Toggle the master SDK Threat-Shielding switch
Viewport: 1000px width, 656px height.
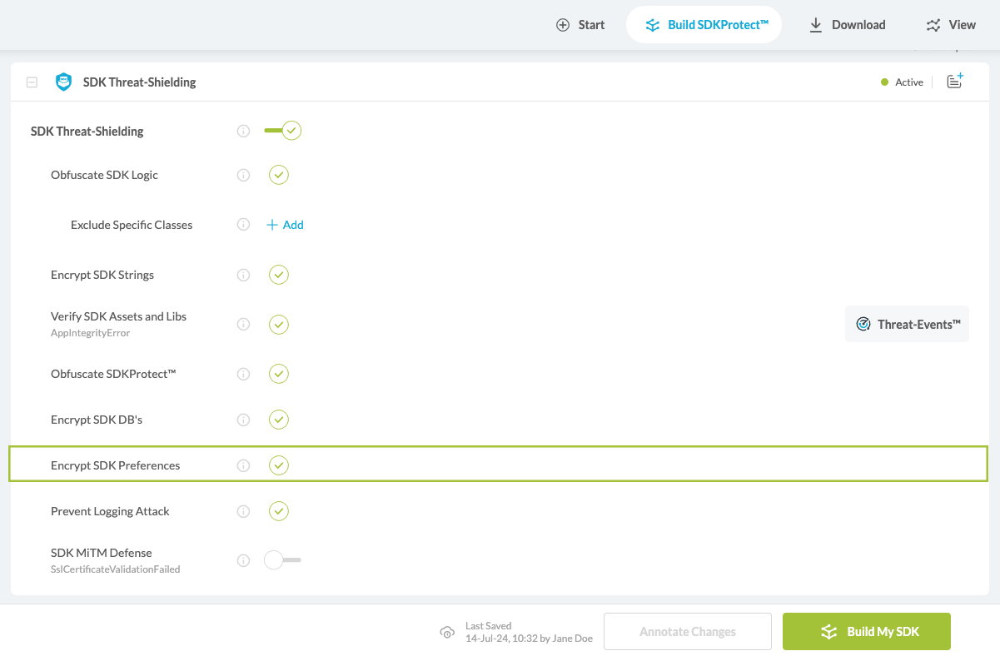[x=282, y=130]
